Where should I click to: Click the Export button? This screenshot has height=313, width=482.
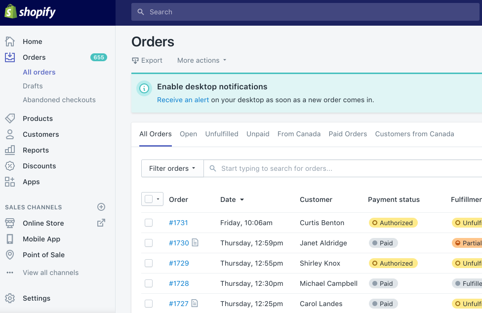(x=147, y=60)
